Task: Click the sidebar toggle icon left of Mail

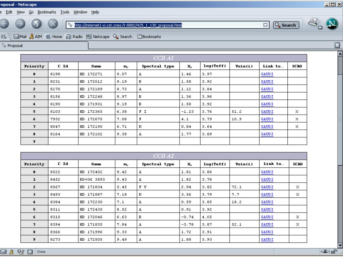Action: click(4, 37)
